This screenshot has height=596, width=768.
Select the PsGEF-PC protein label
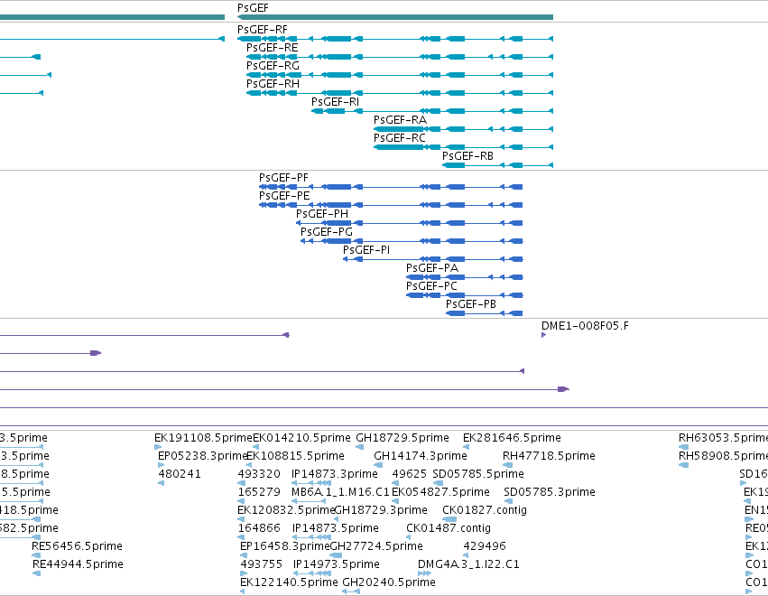431,287
